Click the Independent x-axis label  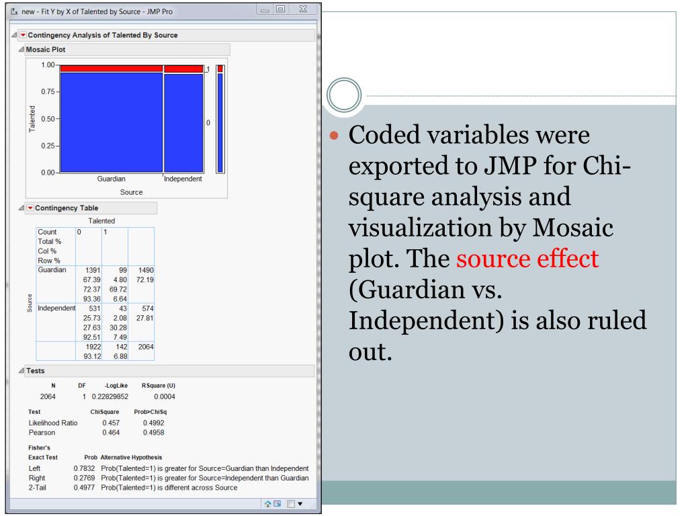183,179
